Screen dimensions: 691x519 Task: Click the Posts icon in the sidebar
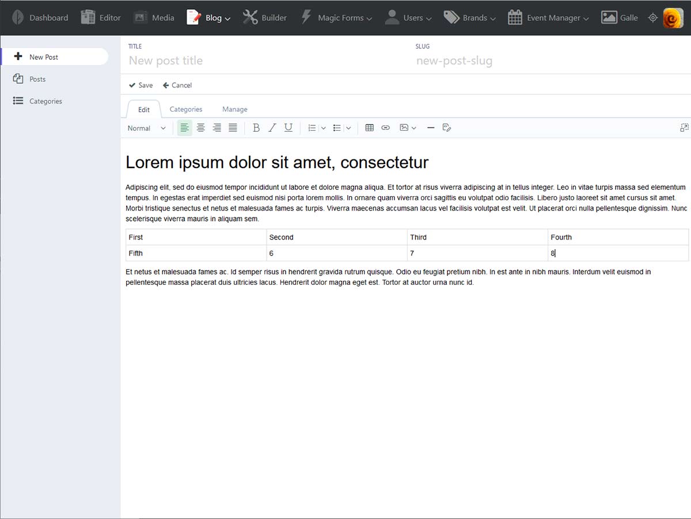(x=18, y=79)
